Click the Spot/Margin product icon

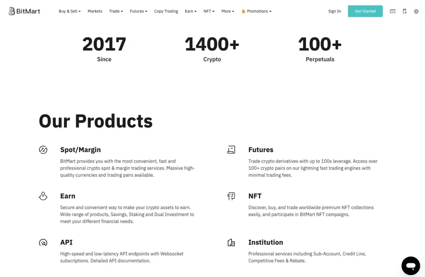click(x=43, y=149)
